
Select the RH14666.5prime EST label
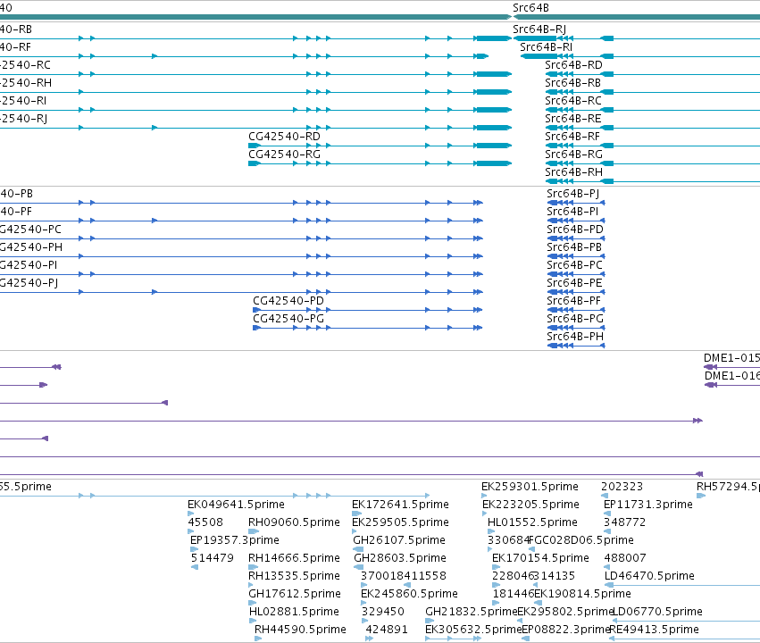294,559
